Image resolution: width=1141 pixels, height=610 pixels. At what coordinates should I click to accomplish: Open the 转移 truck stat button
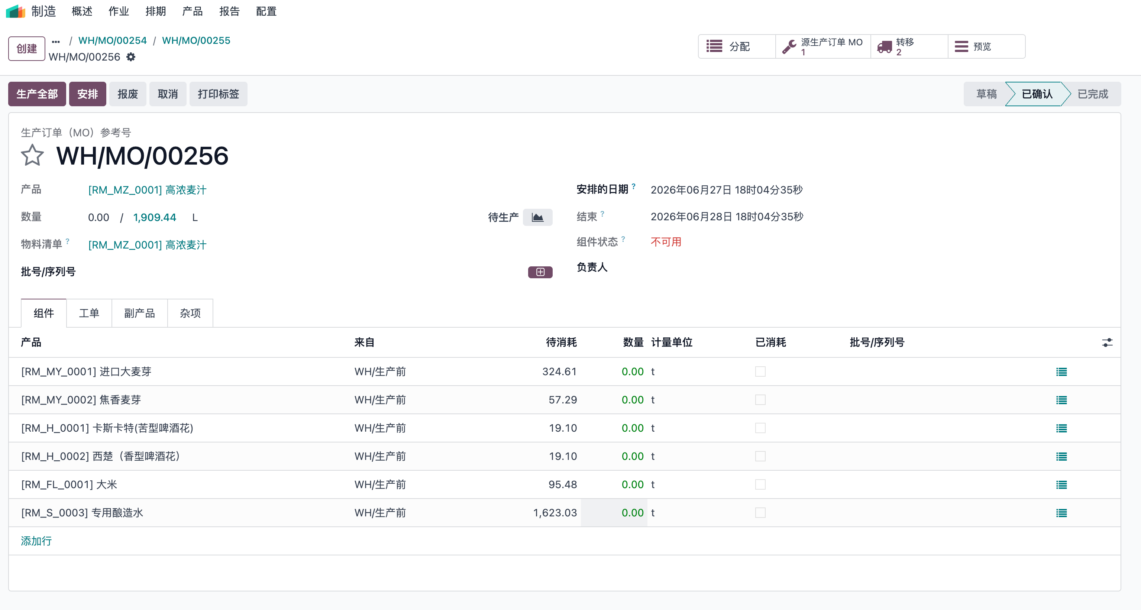click(x=909, y=46)
